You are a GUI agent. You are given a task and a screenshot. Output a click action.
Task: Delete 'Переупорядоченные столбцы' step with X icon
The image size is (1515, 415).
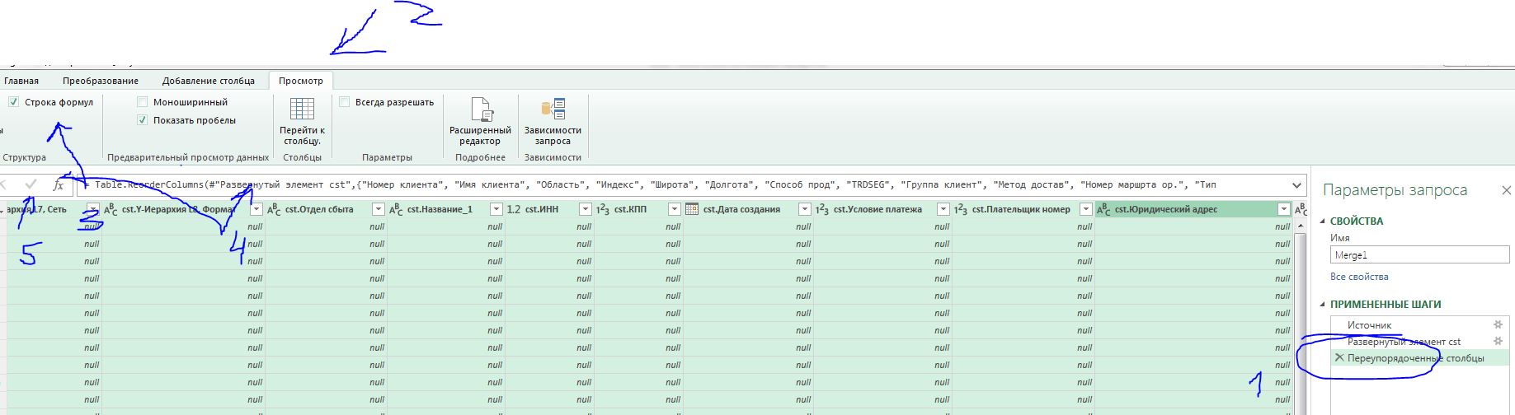pyautogui.click(x=1339, y=357)
